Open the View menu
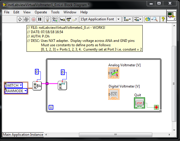 [x=27, y=12]
